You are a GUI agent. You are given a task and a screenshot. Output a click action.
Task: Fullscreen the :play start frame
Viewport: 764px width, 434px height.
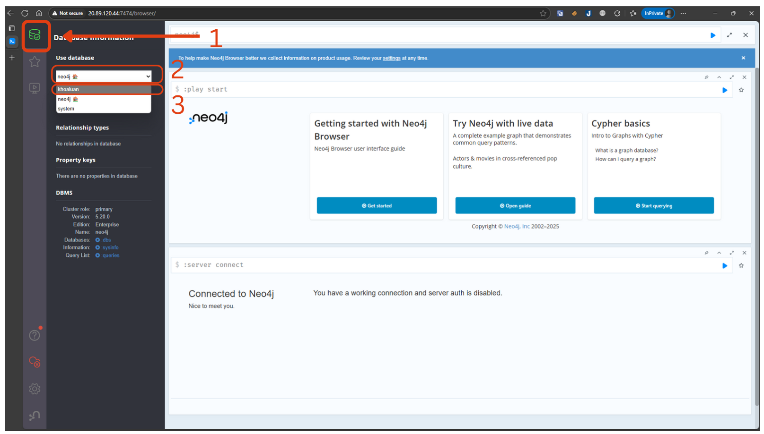pyautogui.click(x=732, y=77)
